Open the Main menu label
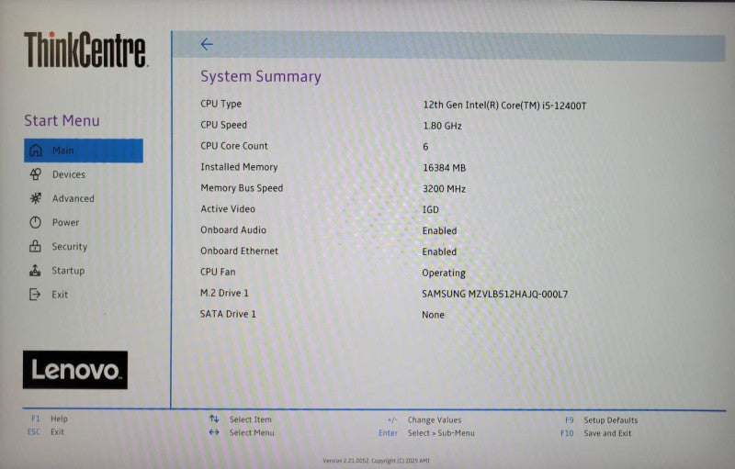Image resolution: width=735 pixels, height=469 pixels. pos(62,151)
